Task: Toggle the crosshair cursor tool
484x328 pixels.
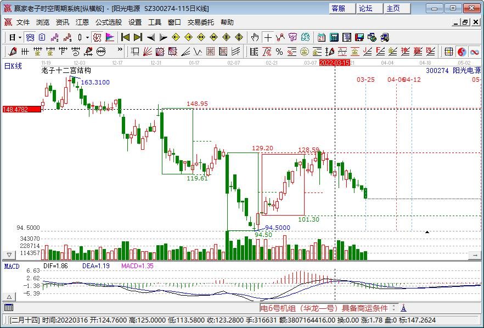Action: (x=268, y=38)
